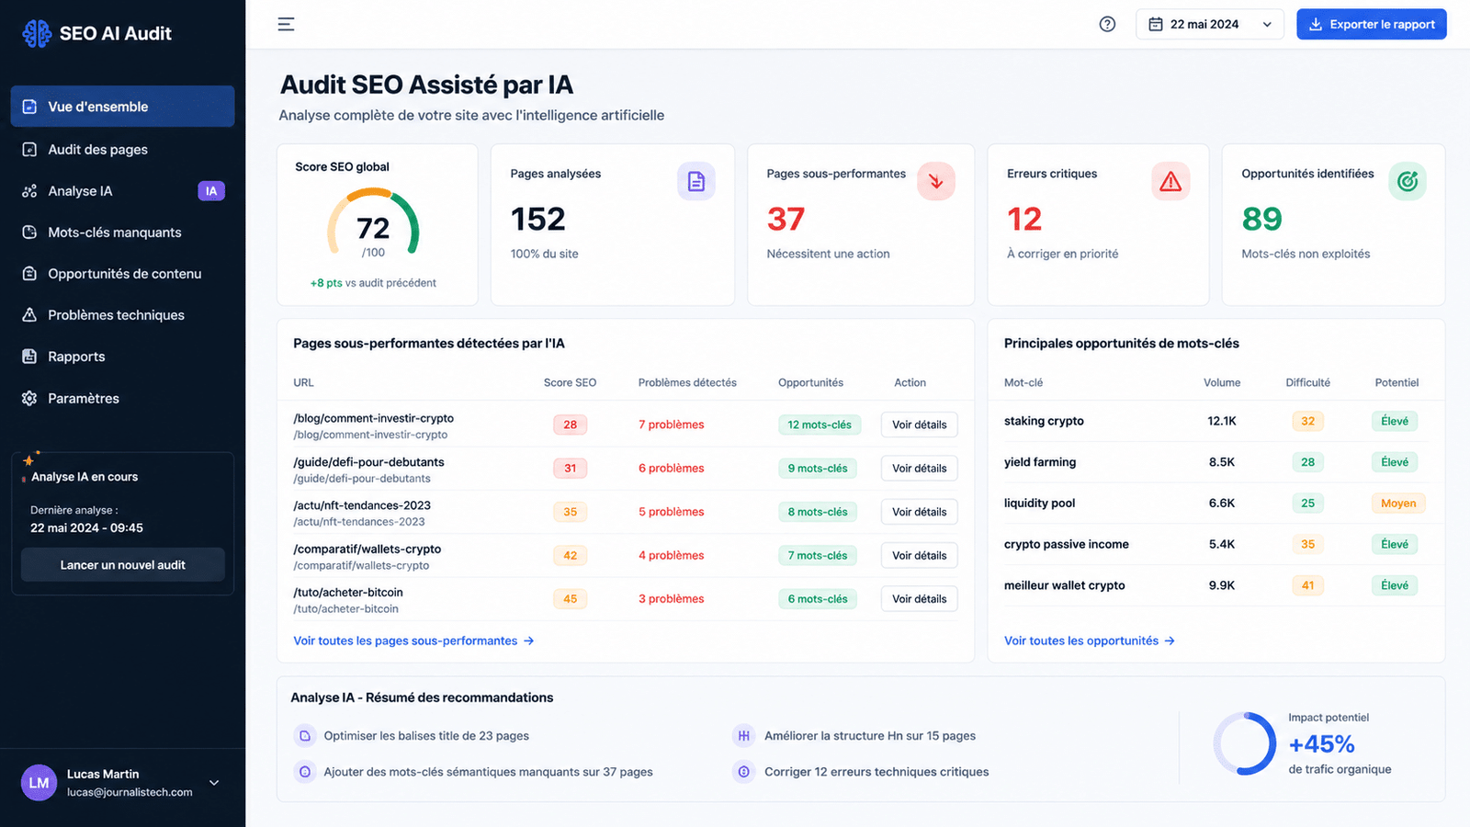Viewport: 1470px width, 827px height.
Task: Click meilleur wallet crypto keyword
Action: click(1065, 585)
